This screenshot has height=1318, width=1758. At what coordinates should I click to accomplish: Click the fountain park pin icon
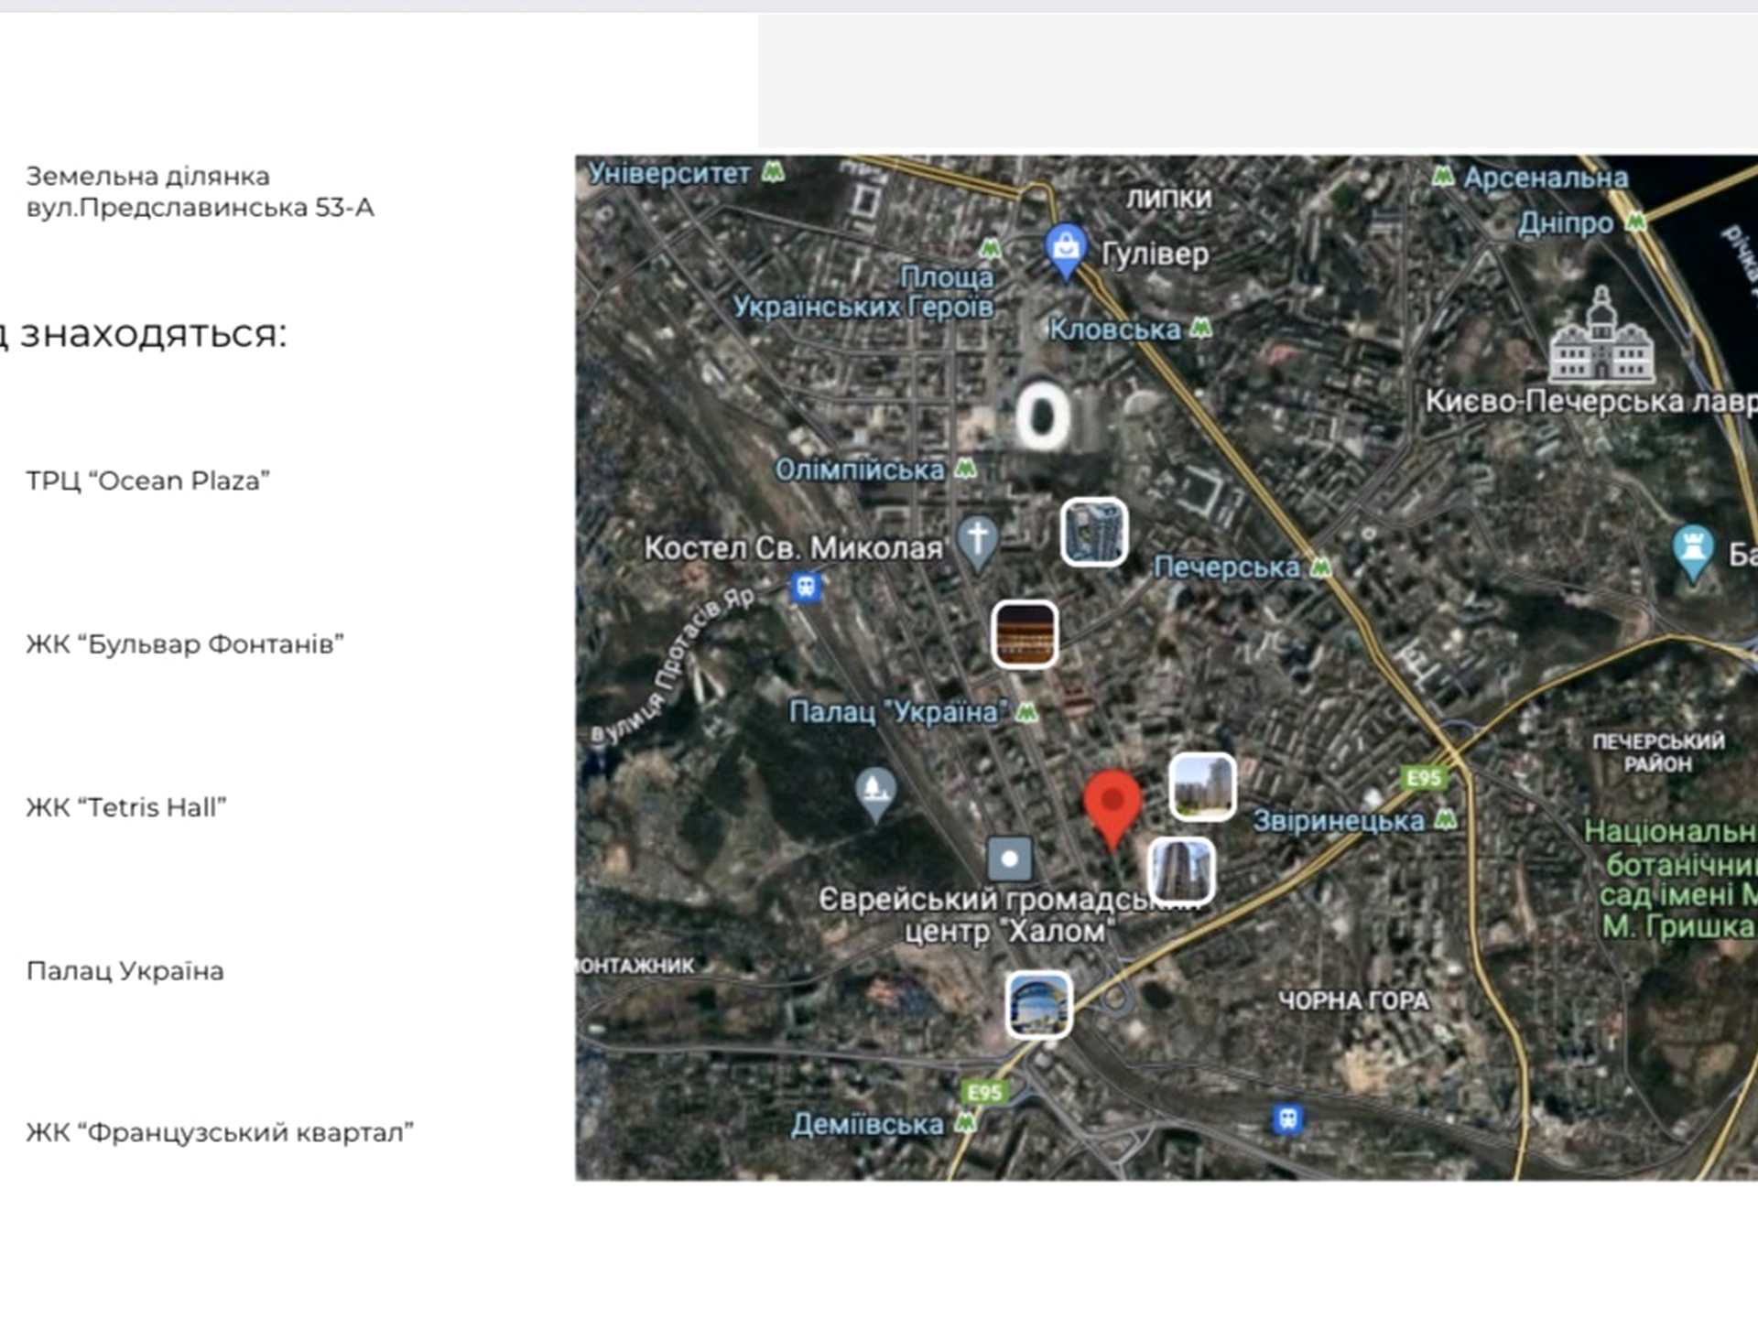tap(875, 794)
